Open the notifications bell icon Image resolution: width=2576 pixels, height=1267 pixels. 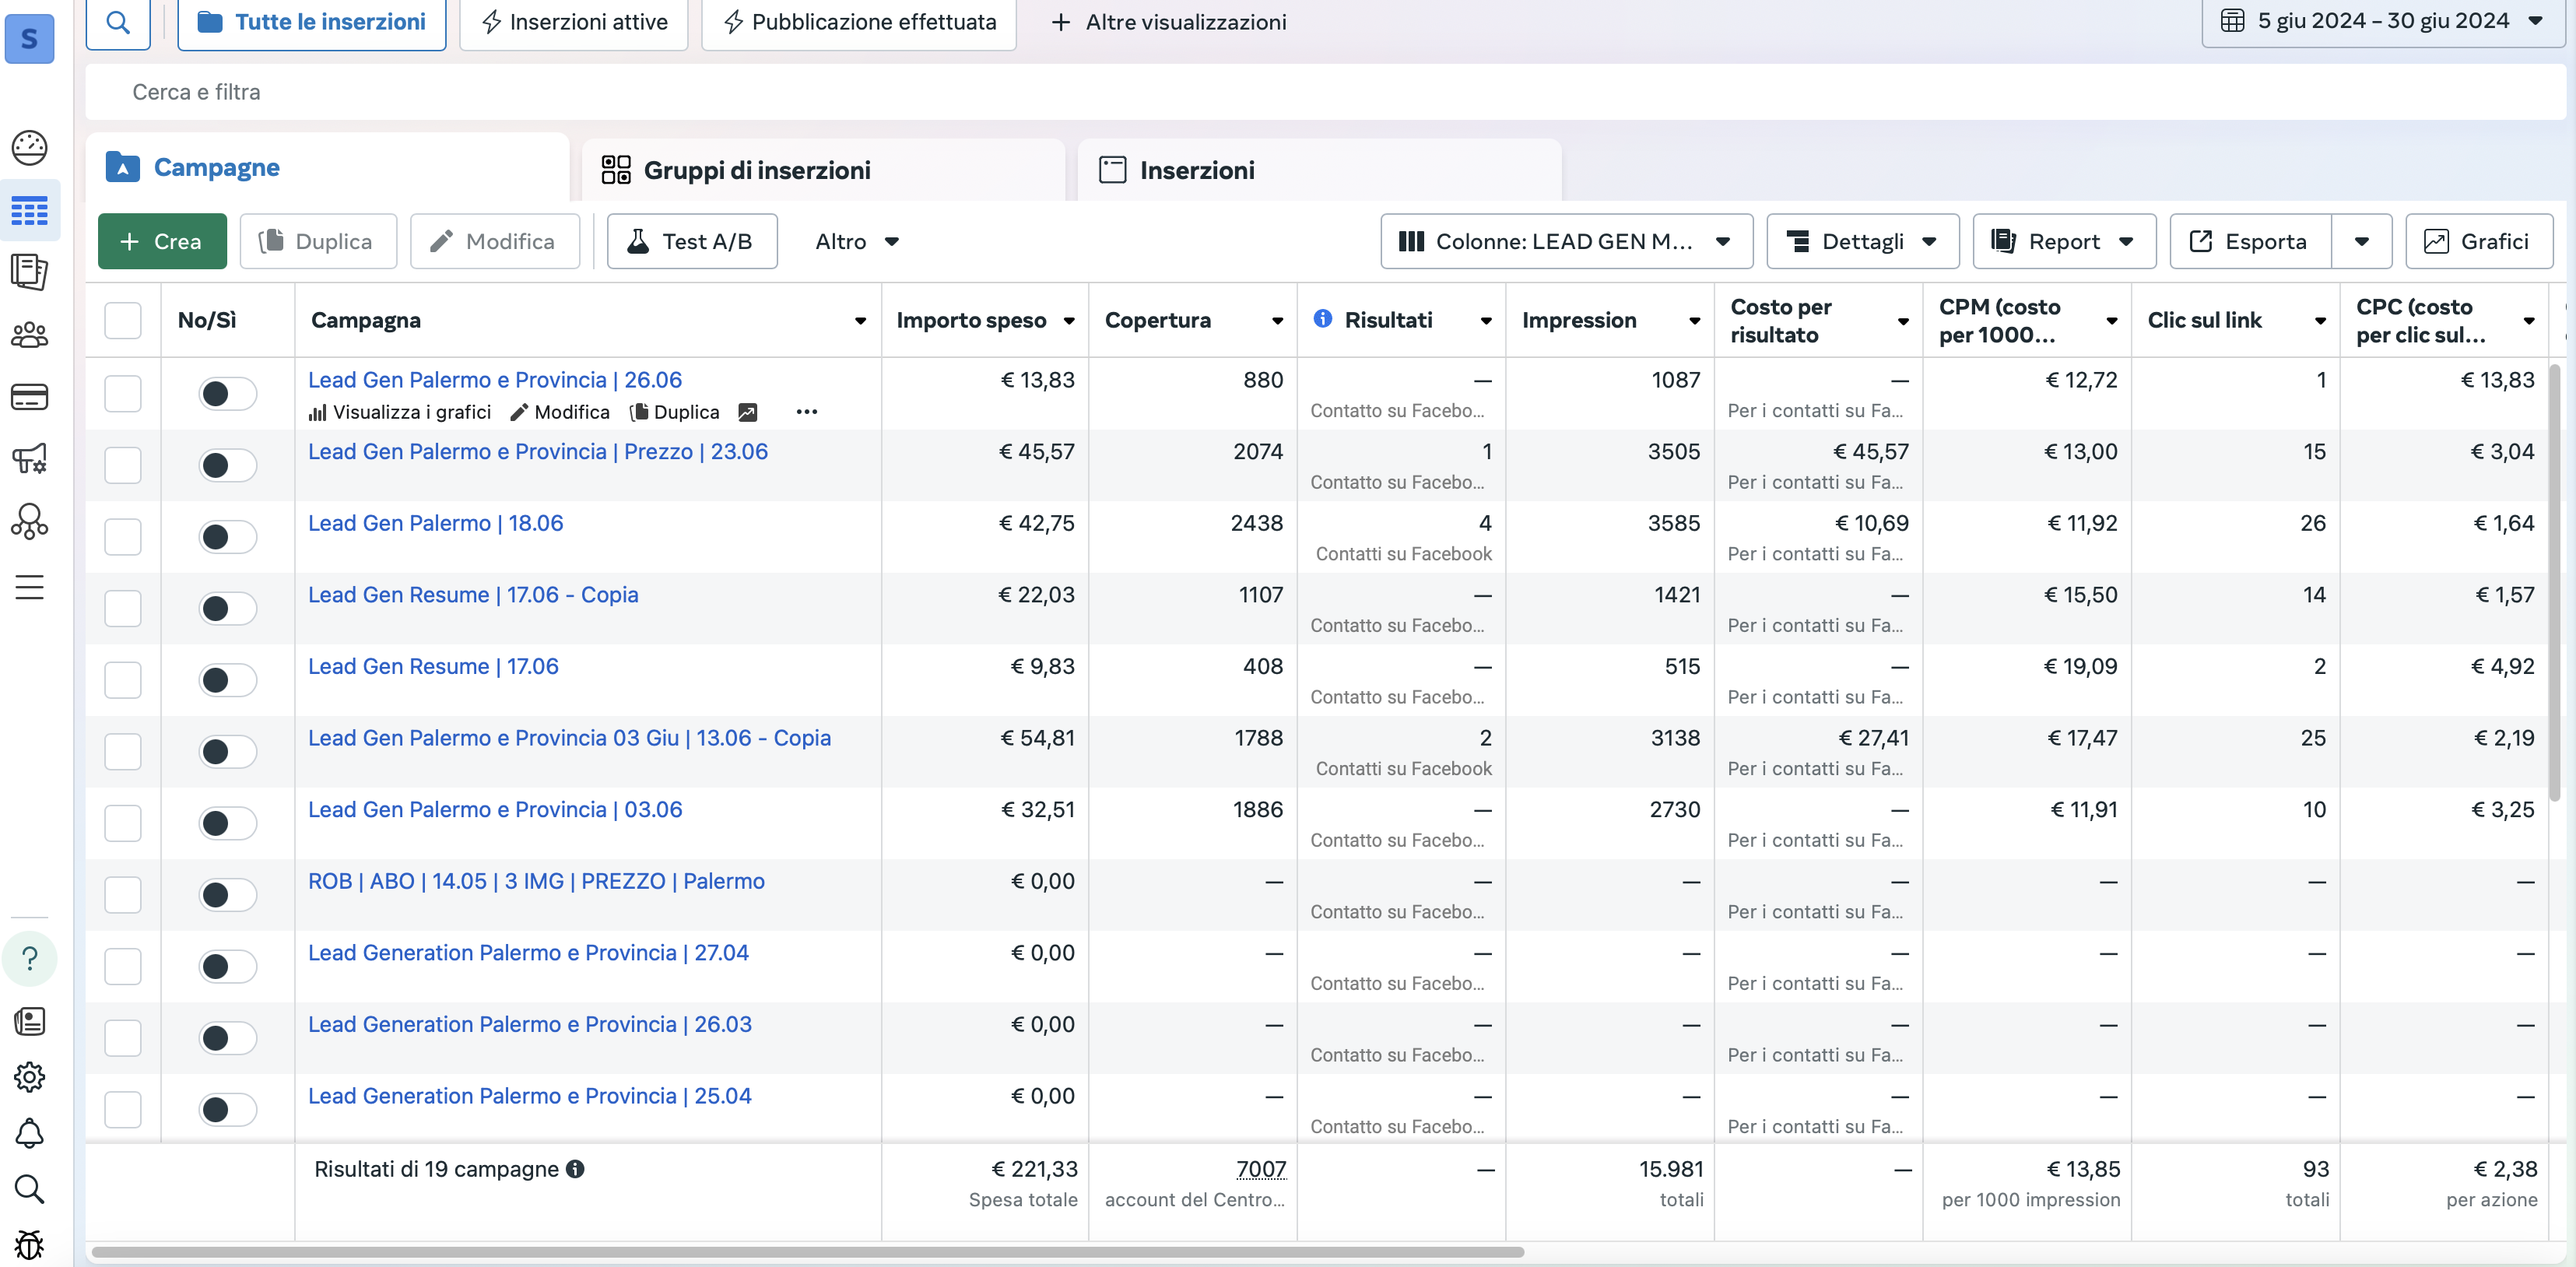pos(29,1133)
